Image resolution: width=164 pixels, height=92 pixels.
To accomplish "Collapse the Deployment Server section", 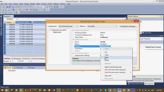I will click(73, 40).
